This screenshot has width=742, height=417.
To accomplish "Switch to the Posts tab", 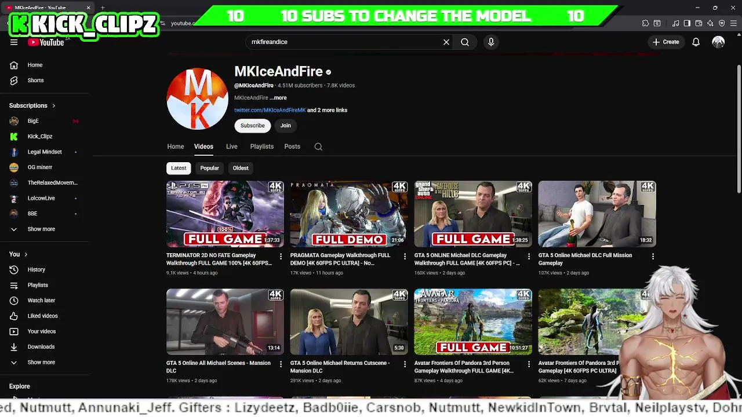I will coord(292,147).
